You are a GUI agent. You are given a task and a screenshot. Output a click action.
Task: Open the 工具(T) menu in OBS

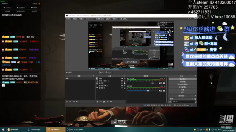108,19
